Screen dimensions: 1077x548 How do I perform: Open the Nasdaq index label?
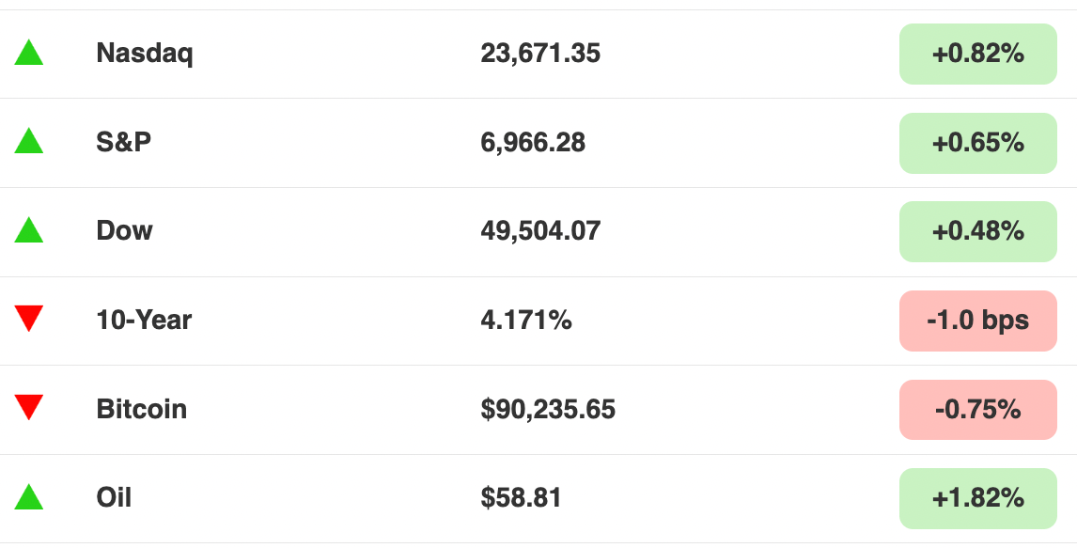144,53
